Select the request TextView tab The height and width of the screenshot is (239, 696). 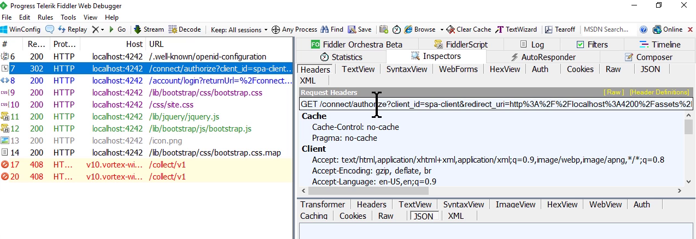[358, 69]
